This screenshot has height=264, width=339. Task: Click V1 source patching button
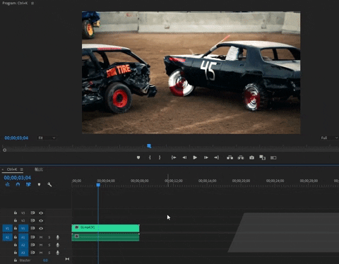(7, 228)
